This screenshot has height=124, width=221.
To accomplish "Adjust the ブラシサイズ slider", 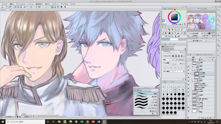I will coord(171,53).
